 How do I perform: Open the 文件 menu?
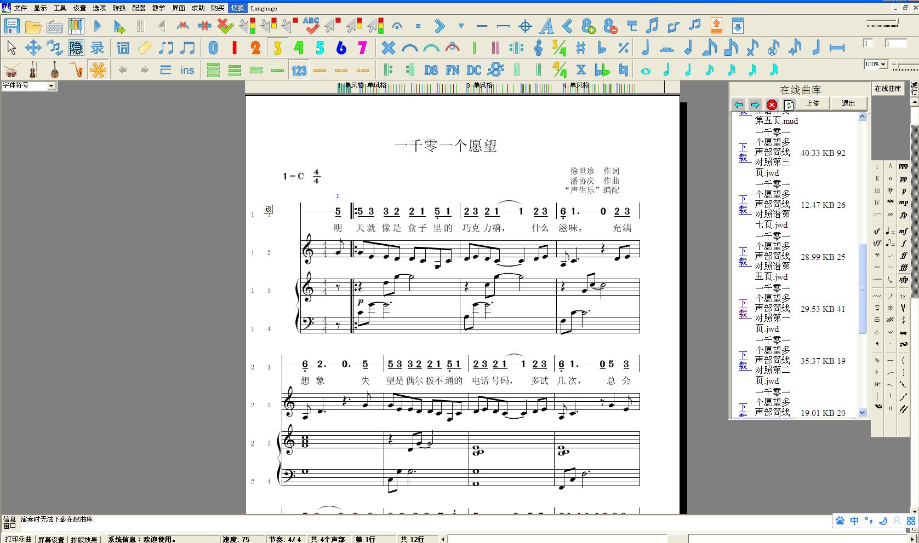[20, 8]
